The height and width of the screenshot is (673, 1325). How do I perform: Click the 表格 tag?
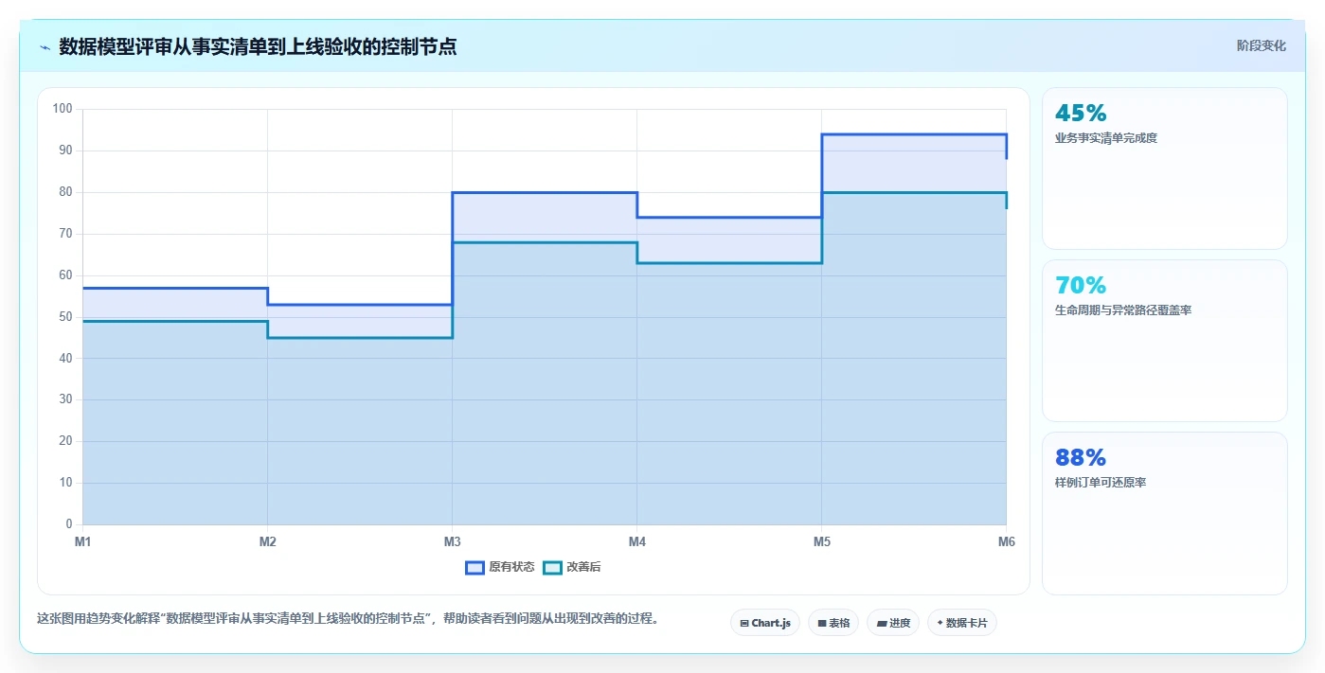(x=833, y=623)
